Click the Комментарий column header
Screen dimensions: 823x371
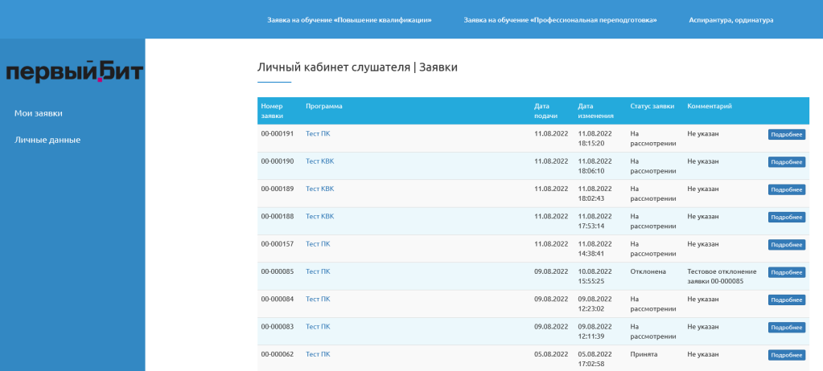point(710,106)
